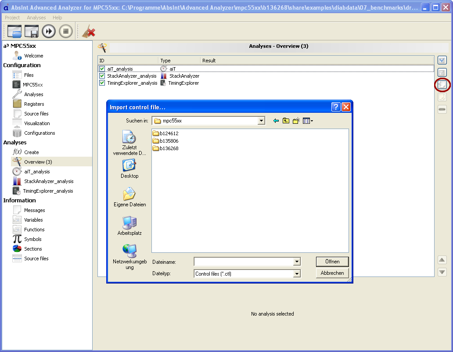Open project via toolbar folder icon
Viewport: 453px width, 352px height.
tap(14, 31)
